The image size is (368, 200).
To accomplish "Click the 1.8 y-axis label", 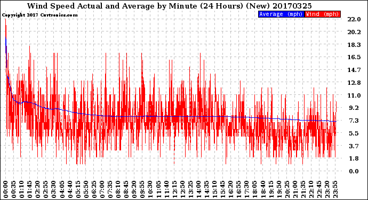I will (354, 159).
